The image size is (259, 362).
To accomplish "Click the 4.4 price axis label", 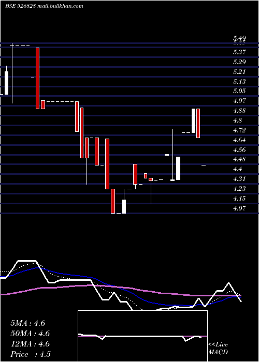I will pyautogui.click(x=238, y=169).
